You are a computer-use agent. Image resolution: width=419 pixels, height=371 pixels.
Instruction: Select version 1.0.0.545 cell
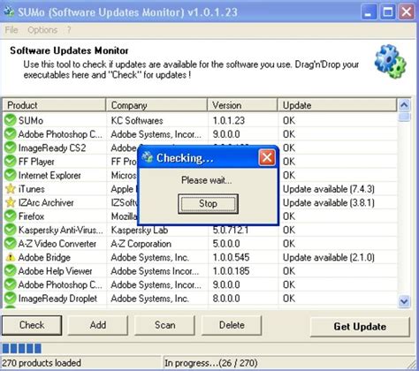(231, 257)
